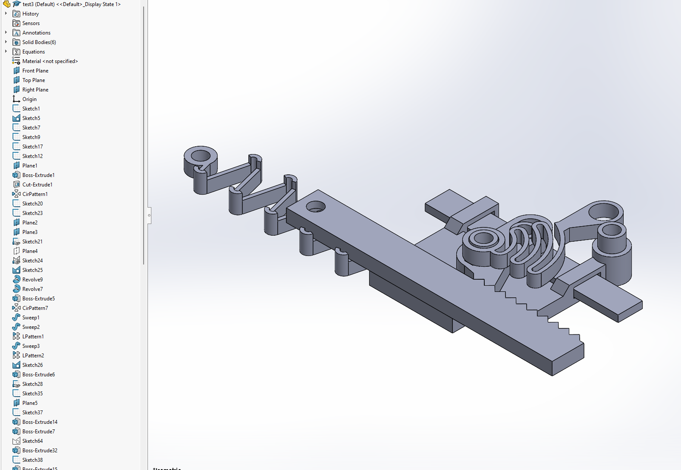Select Sketch1 in the feature tree
This screenshot has height=470, width=681.
[x=31, y=109]
